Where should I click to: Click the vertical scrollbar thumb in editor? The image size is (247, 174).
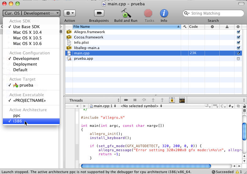(244, 132)
